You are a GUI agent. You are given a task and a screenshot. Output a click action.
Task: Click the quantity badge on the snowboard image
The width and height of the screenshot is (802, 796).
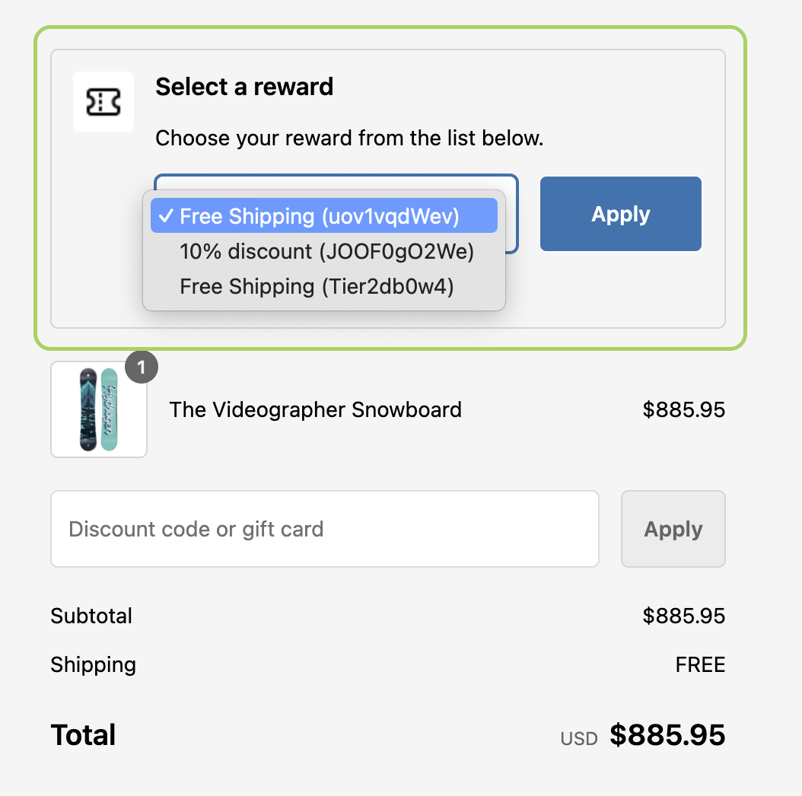coord(140,367)
